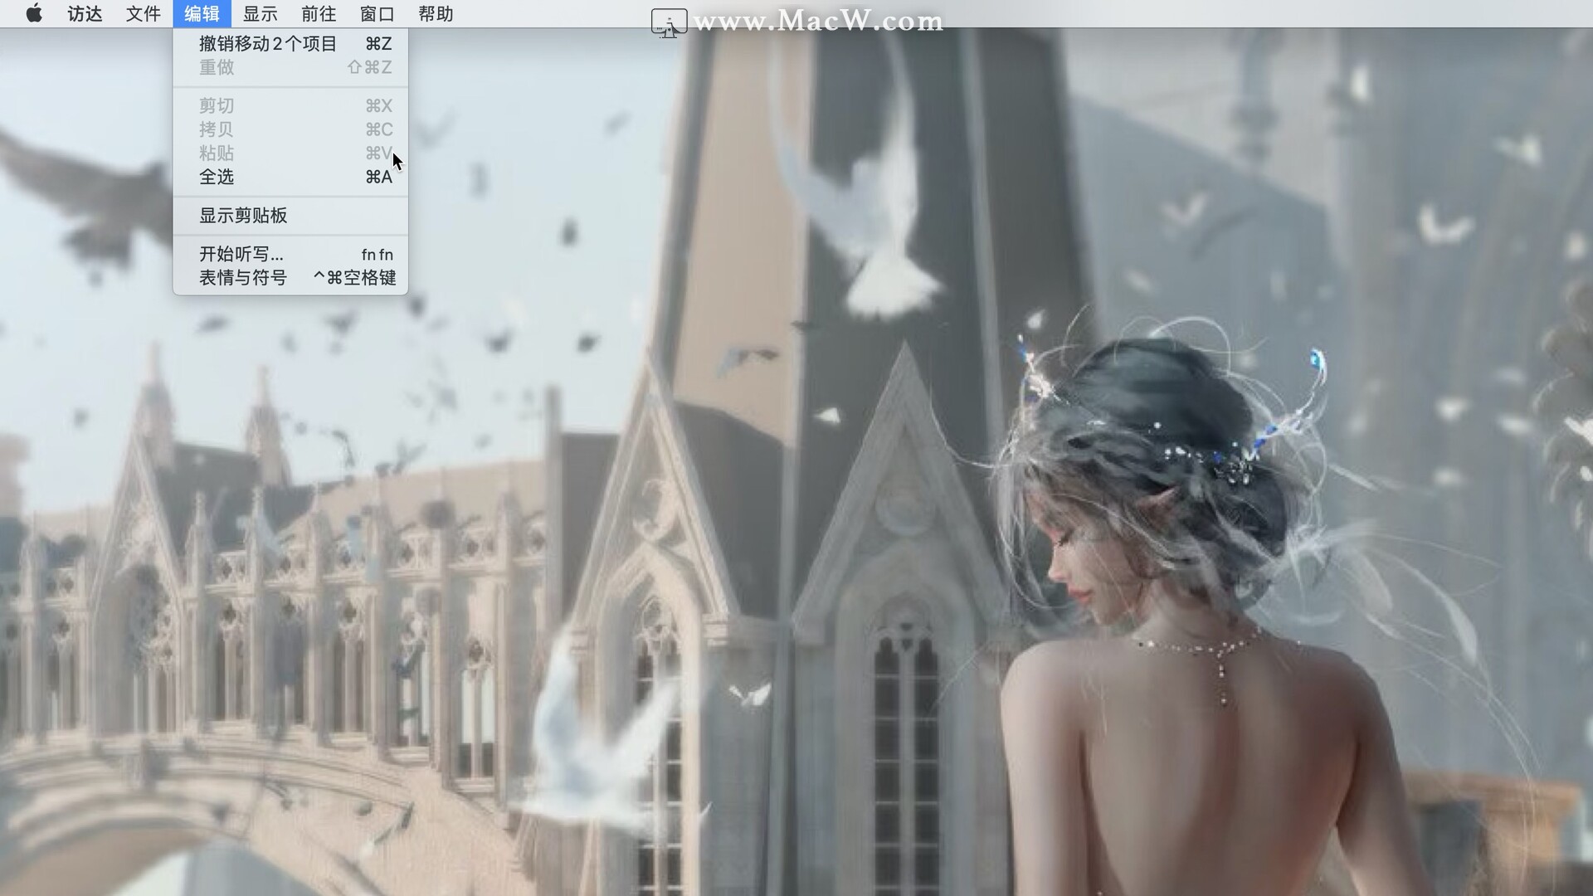Open the 文件 menu in menu bar
The width and height of the screenshot is (1593, 896).
143,14
